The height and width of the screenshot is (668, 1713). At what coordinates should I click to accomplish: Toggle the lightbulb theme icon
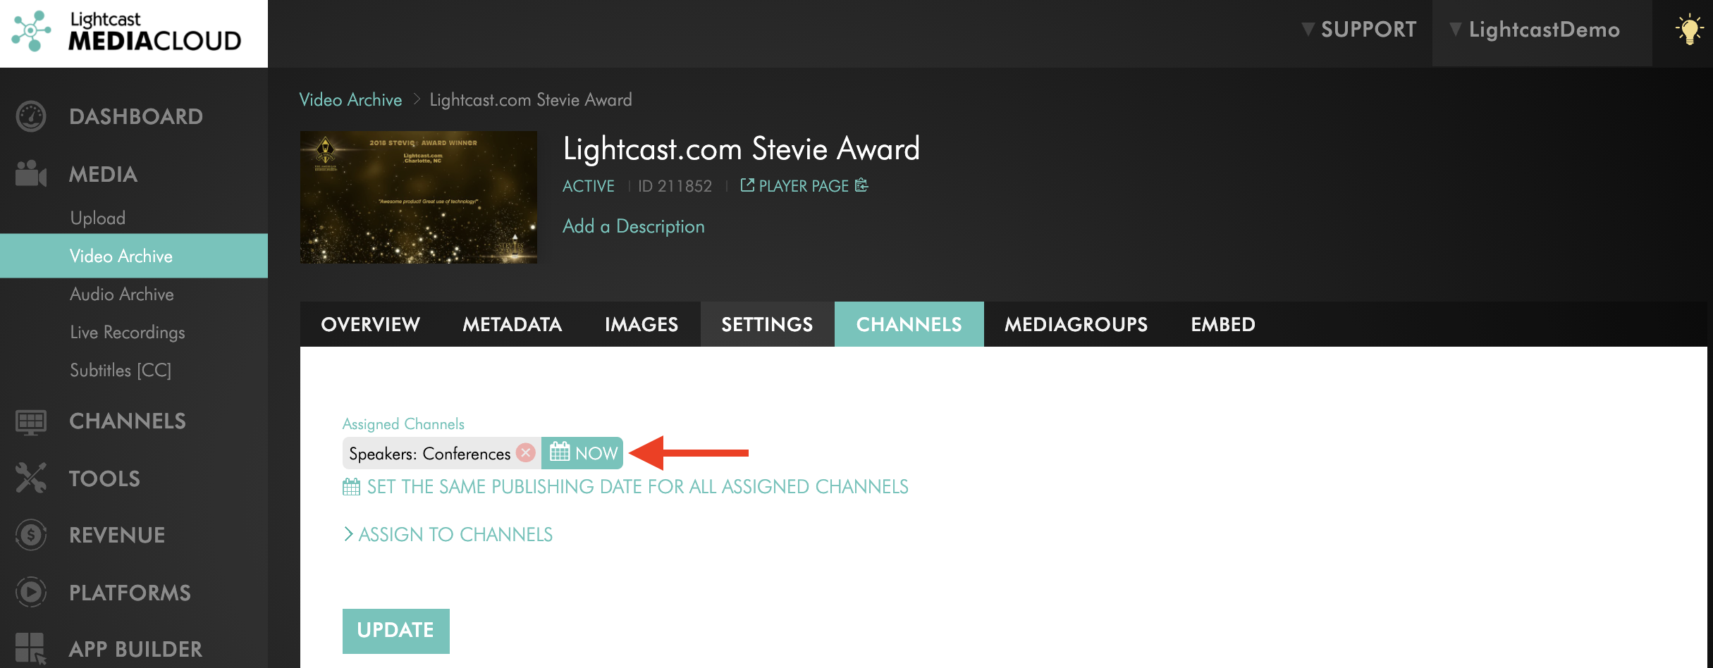tap(1689, 30)
